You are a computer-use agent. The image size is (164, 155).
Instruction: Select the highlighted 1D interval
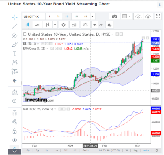(x=67, y=16)
